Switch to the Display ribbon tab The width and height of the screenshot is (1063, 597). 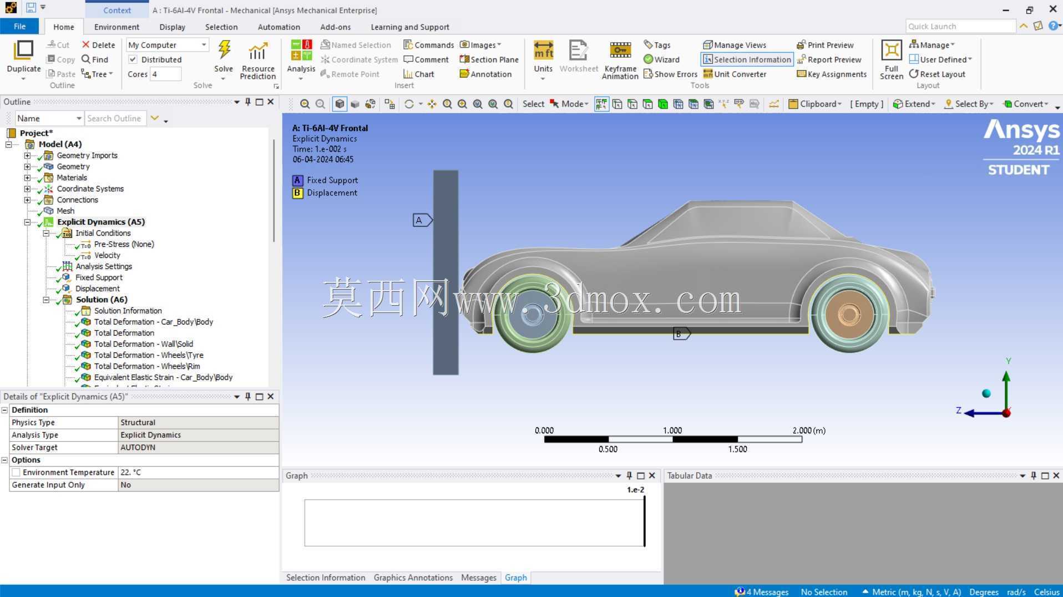click(172, 27)
